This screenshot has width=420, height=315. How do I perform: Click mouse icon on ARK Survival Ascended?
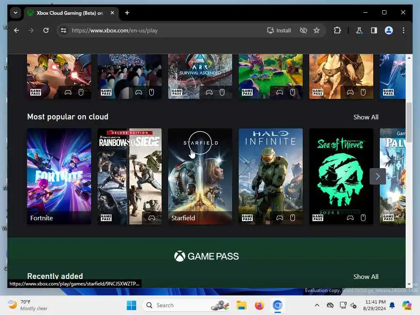(x=222, y=92)
